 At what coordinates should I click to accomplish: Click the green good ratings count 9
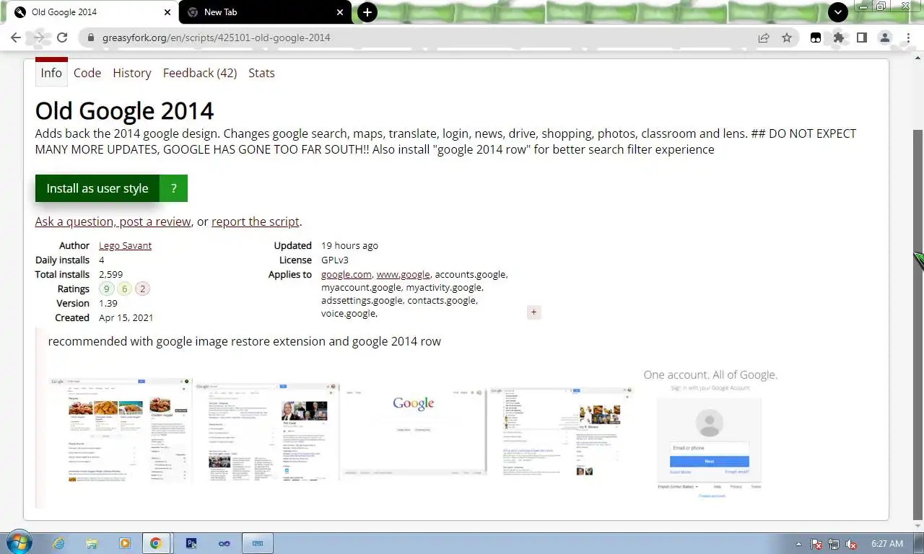click(107, 289)
